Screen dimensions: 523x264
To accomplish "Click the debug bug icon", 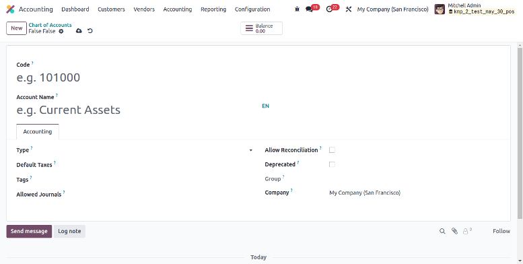I will click(298, 9).
